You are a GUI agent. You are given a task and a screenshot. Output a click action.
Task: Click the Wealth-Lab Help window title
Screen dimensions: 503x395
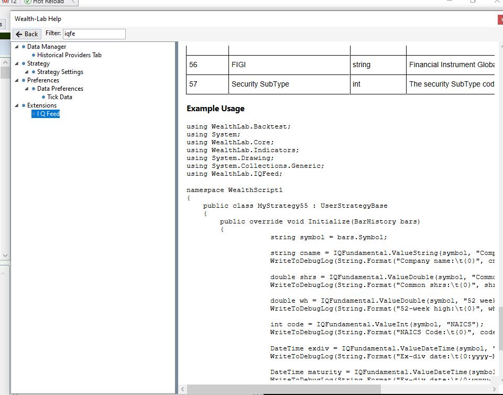click(x=38, y=19)
